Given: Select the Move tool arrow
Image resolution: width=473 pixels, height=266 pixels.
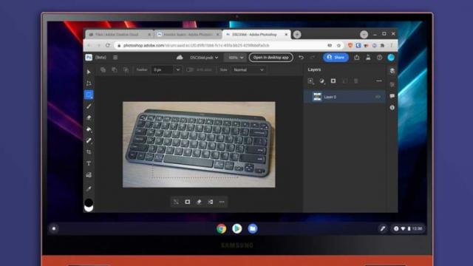Looking at the screenshot, I should pyautogui.click(x=89, y=72).
